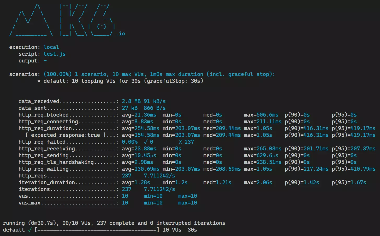Click the http_req_sending metric name
The height and width of the screenshot is (236, 380).
44,155
